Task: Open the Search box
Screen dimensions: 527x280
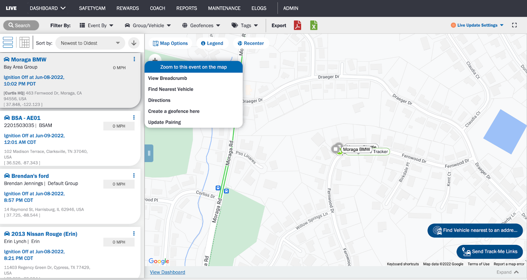Action: [x=21, y=25]
